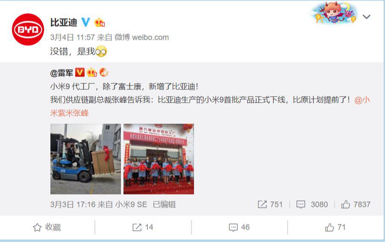The height and width of the screenshot is (242, 385).
Task: Open the BYD avatar profile picture
Action: tap(28, 30)
